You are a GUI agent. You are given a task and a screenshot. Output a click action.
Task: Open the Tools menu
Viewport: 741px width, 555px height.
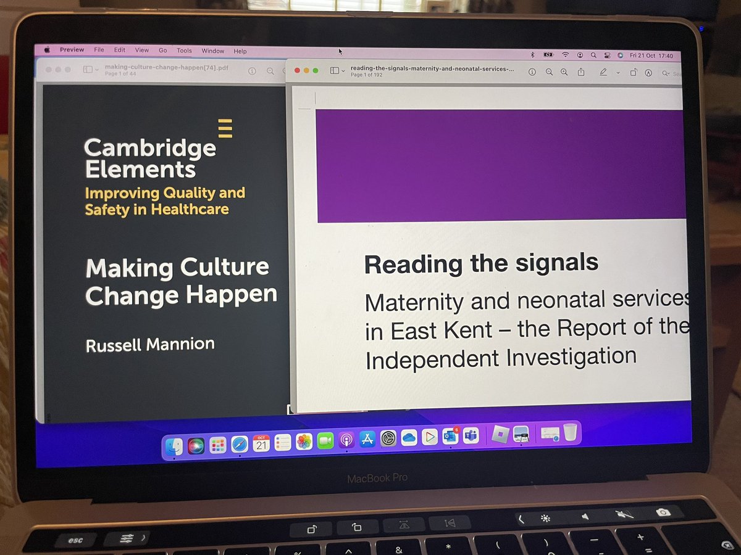click(184, 51)
